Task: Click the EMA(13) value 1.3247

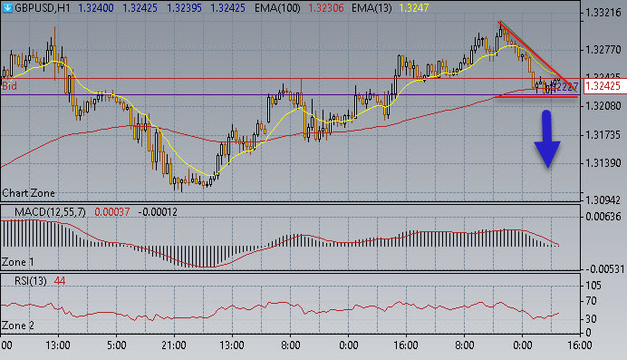Action: coord(414,7)
